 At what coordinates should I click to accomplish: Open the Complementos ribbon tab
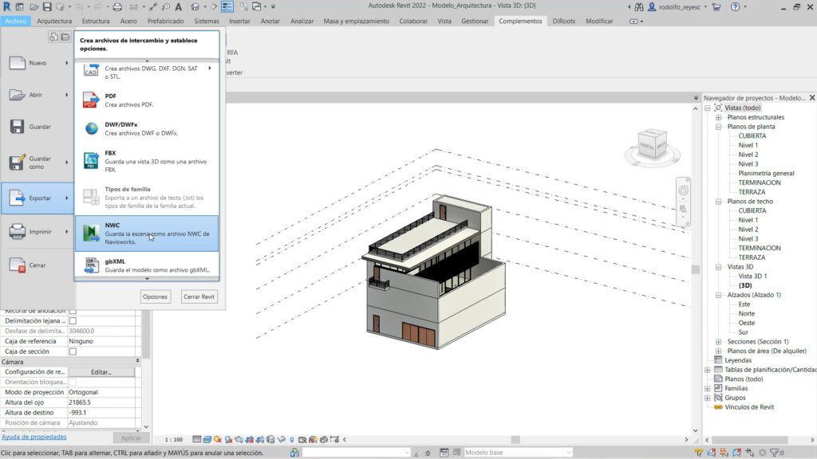pyautogui.click(x=520, y=21)
